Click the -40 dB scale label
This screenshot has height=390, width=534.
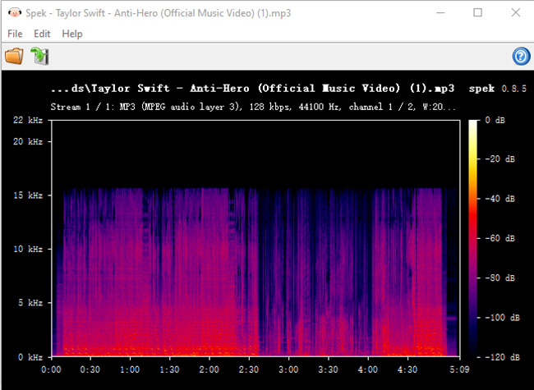(x=499, y=199)
